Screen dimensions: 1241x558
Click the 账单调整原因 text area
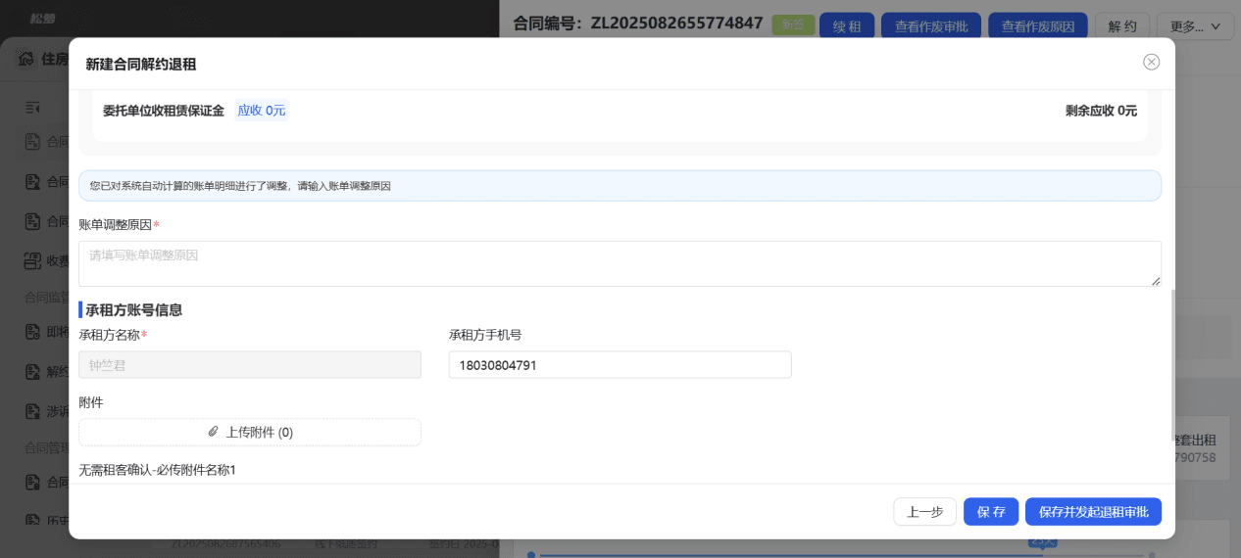620,264
